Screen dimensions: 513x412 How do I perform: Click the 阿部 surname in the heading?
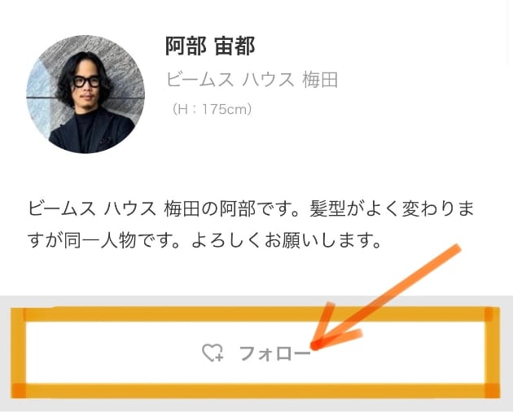(x=186, y=46)
